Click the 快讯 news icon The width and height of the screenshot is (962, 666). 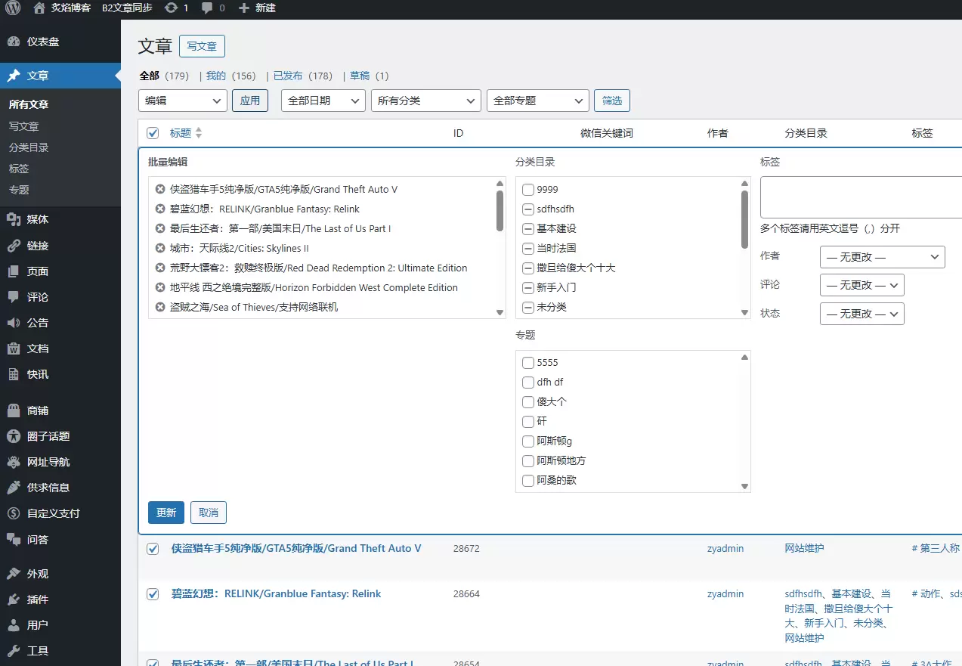14,374
